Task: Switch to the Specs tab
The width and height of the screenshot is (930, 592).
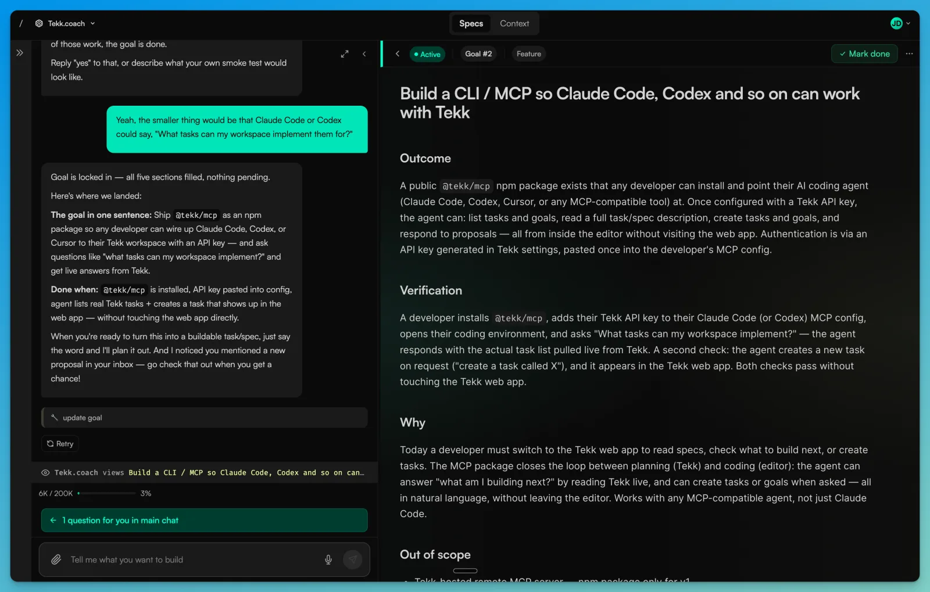Action: (x=471, y=24)
